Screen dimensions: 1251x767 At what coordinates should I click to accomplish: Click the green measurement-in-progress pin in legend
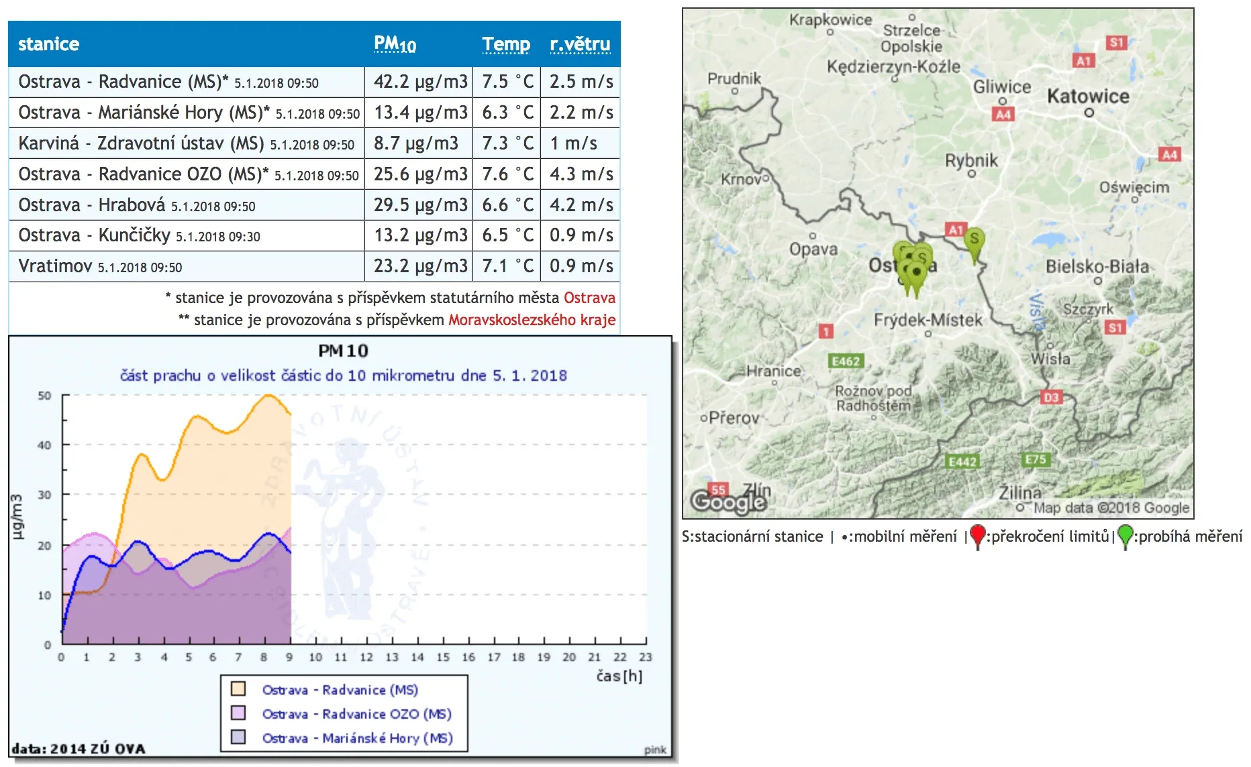click(1125, 536)
